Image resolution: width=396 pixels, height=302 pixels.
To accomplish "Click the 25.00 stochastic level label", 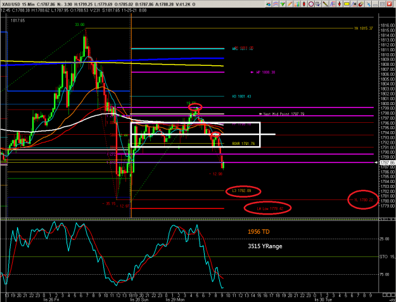I will [385, 239].
